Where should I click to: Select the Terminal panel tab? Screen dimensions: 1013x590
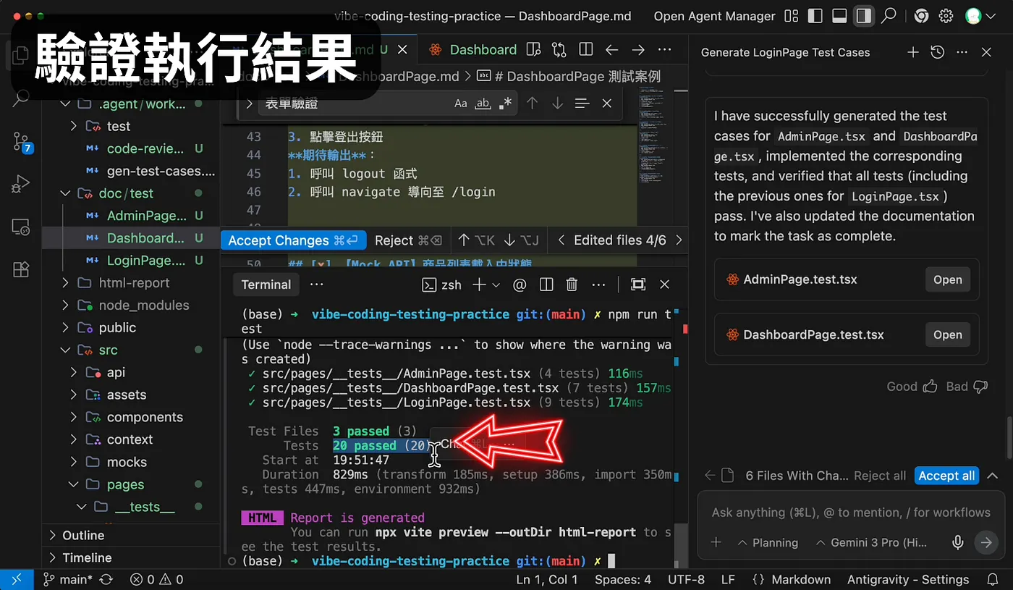click(x=266, y=285)
